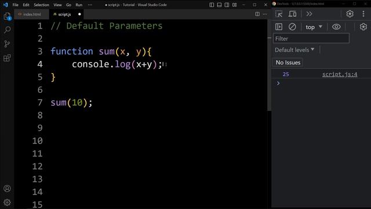Click the Default Parameters comment

107,26
